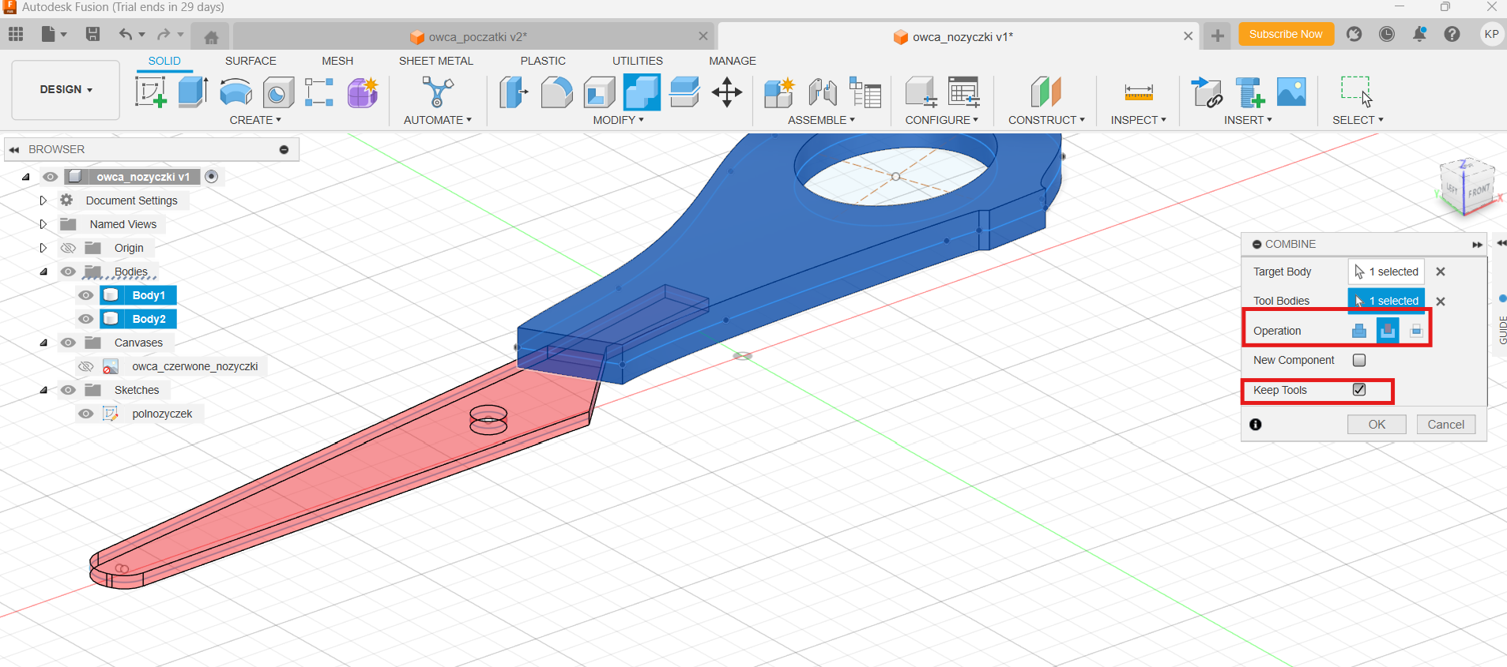Toggle visibility of polnozyczek sketch
The image size is (1507, 667).
click(x=85, y=414)
